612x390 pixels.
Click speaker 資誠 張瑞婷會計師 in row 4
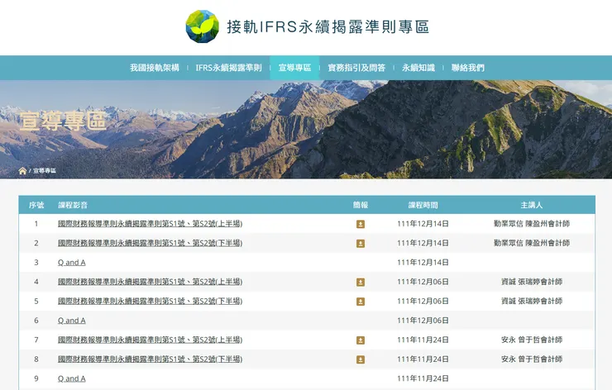point(532,282)
